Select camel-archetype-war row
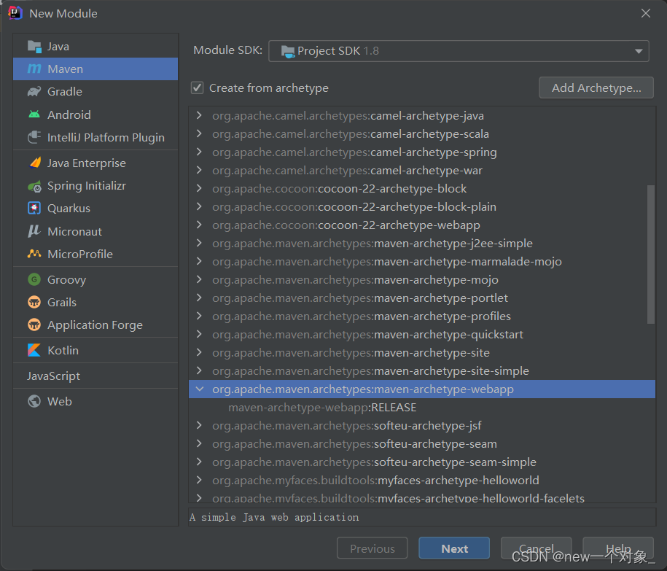667x571 pixels. pos(422,170)
